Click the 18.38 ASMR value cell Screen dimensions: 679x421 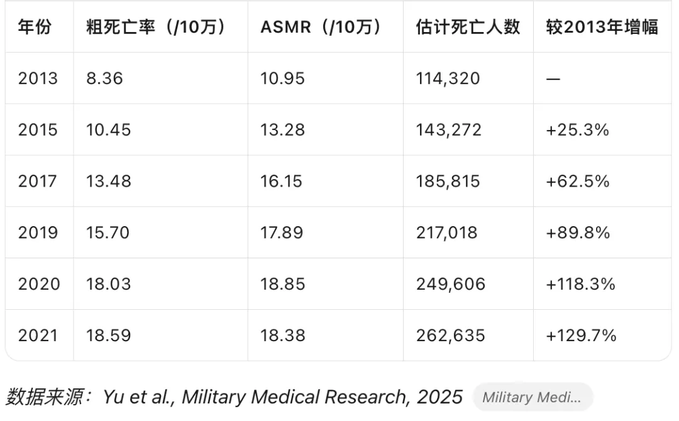[x=283, y=336]
